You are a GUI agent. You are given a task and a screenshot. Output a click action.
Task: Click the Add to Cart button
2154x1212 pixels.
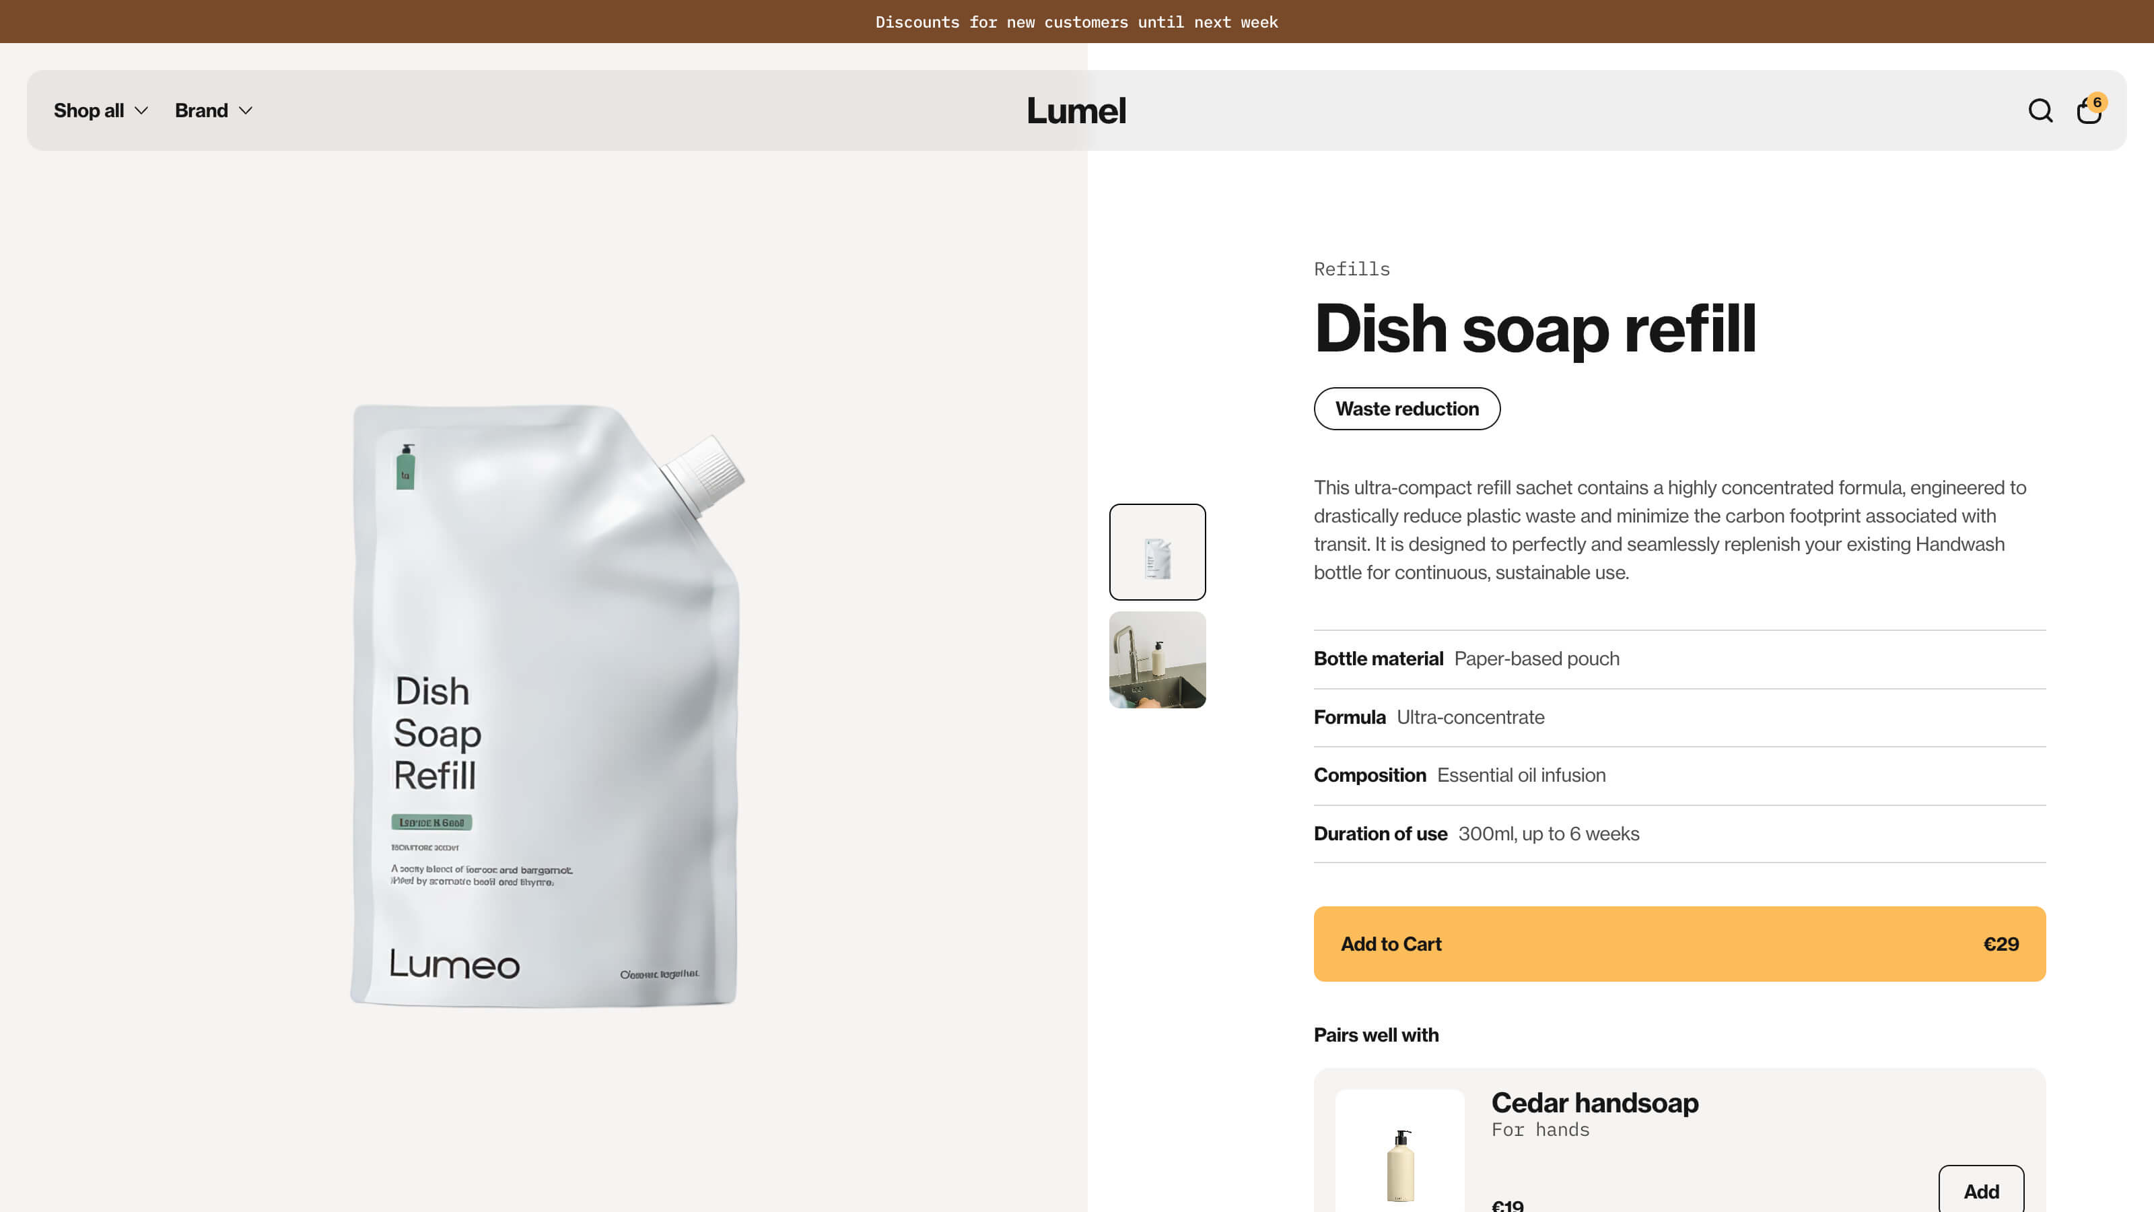tap(1679, 943)
